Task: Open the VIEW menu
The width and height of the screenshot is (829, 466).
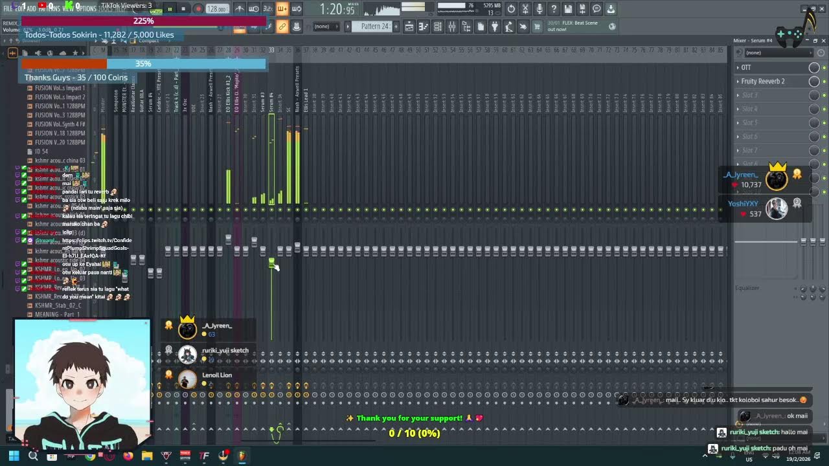Action: coord(68,9)
